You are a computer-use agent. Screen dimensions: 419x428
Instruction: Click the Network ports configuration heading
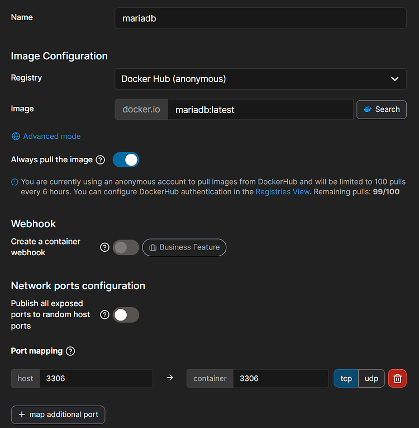78,286
